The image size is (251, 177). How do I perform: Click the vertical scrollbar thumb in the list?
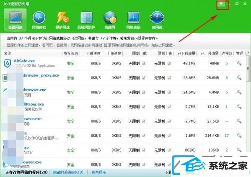248,69
